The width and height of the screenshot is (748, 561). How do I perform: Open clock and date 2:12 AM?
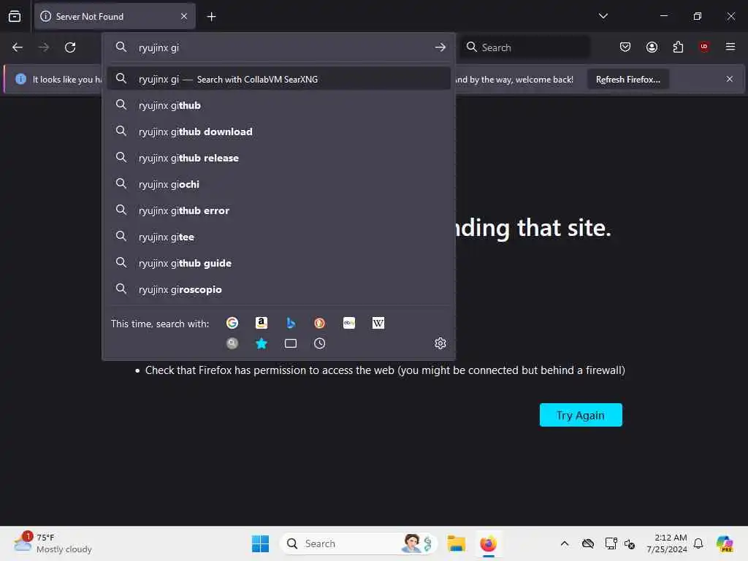point(667,543)
